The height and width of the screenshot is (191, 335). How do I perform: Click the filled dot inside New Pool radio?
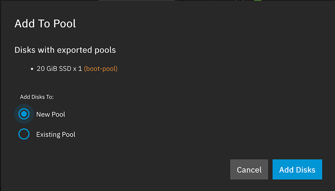click(24, 114)
